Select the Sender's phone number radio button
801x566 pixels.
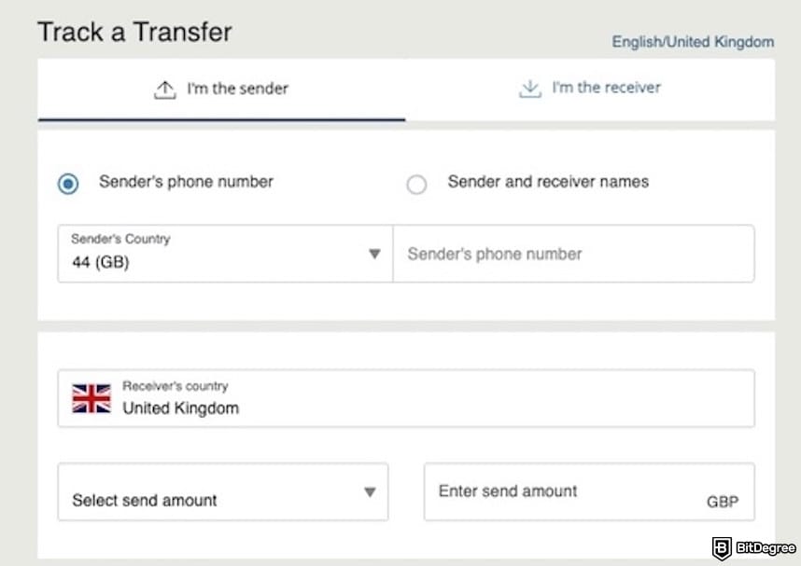point(66,184)
